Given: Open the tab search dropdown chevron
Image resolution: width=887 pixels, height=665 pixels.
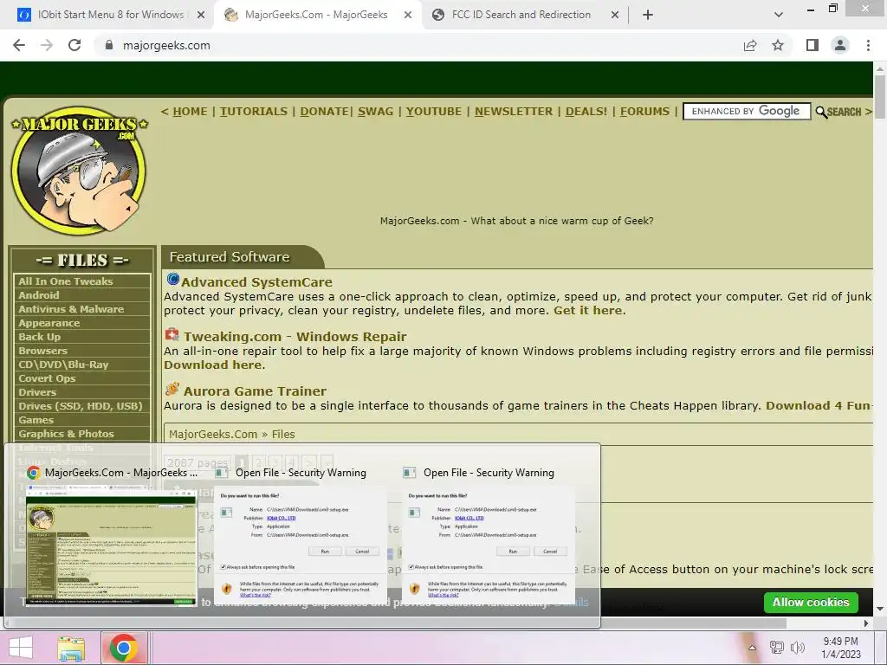Looking at the screenshot, I should (x=779, y=15).
